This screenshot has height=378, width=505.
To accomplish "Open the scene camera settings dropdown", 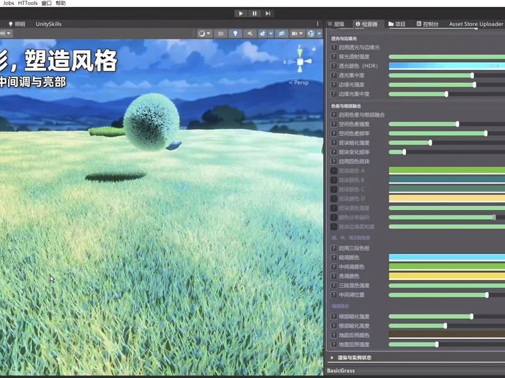I will [297, 33].
